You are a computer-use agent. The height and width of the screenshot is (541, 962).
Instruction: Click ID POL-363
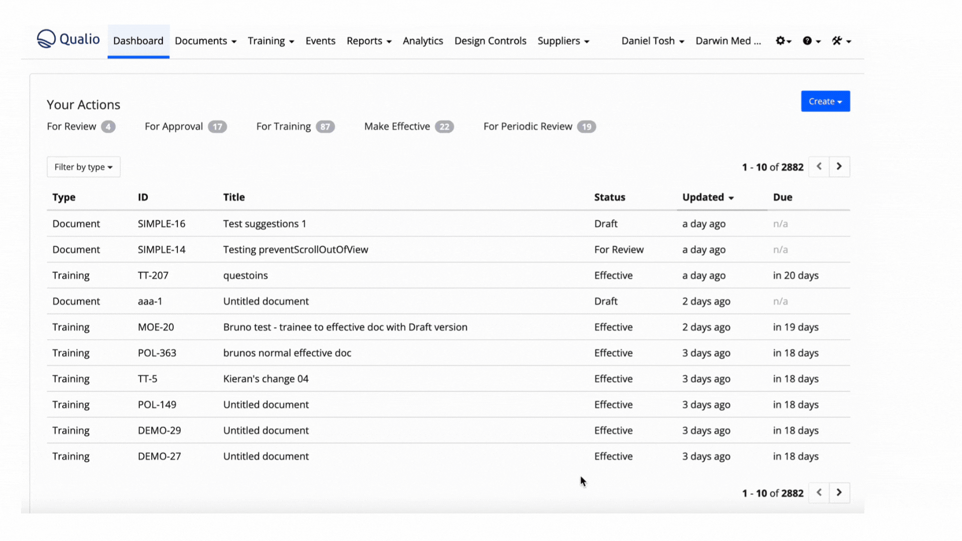click(x=157, y=353)
